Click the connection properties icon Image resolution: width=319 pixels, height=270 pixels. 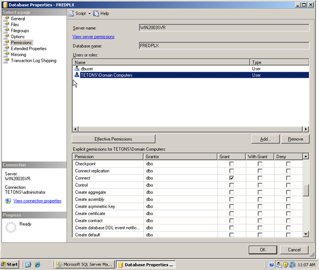click(x=8, y=201)
